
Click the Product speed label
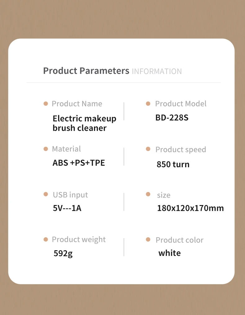[x=180, y=150]
